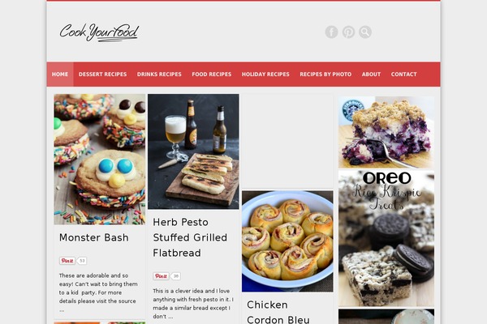Open Herb Pesto Stuffed Grilled Flatbread title

[x=190, y=237]
